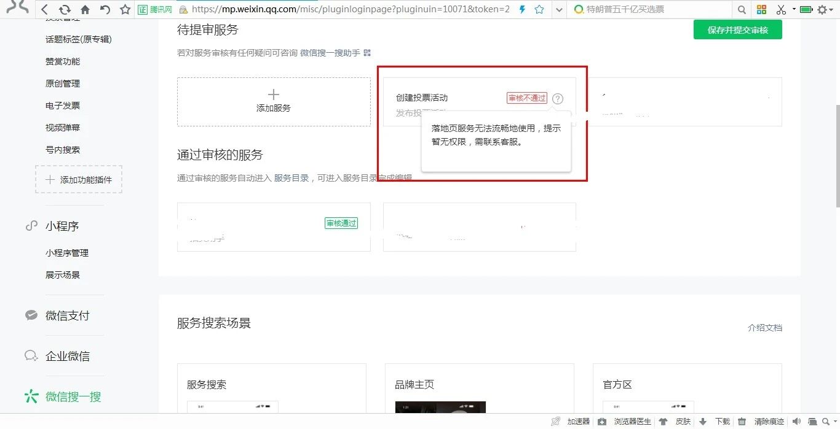Expand the address bar history dropdown arrow
The width and height of the screenshot is (840, 429).
558,10
